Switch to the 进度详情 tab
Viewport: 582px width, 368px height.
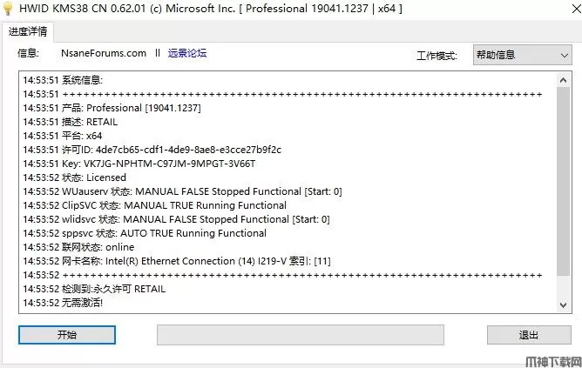28,31
